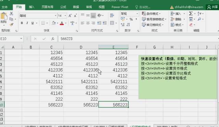Select cell D6 containing 5422111
The width and height of the screenshot is (219, 127).
(x=81, y=81)
